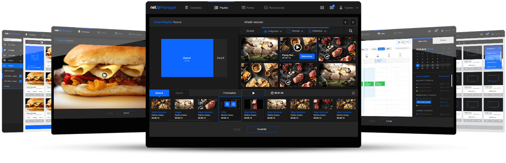Screen dimensions: 506x163
Task: Click the search magnifier in resource panel
Action: (350, 31)
